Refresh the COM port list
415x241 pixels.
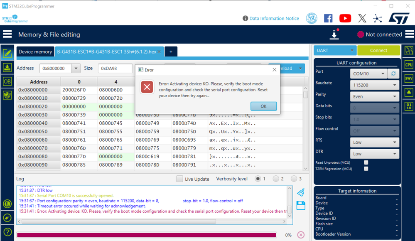(x=393, y=74)
